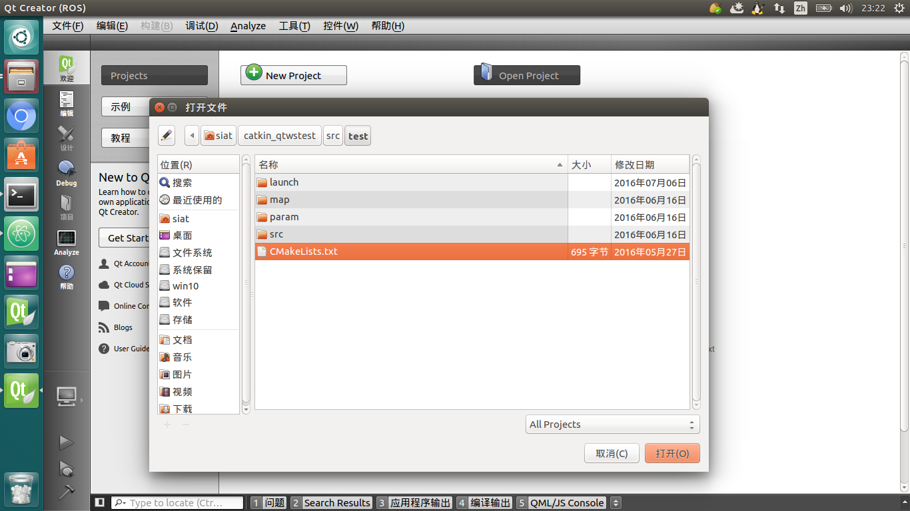Viewport: 910px width, 511px height.
Task: Open the Search Results output pane tab
Action: [331, 503]
